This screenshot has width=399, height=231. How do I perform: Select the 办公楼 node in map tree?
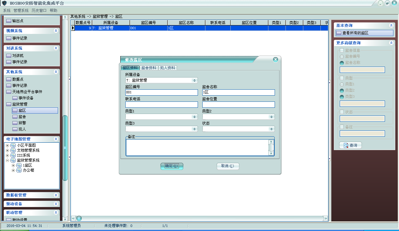click(x=28, y=170)
